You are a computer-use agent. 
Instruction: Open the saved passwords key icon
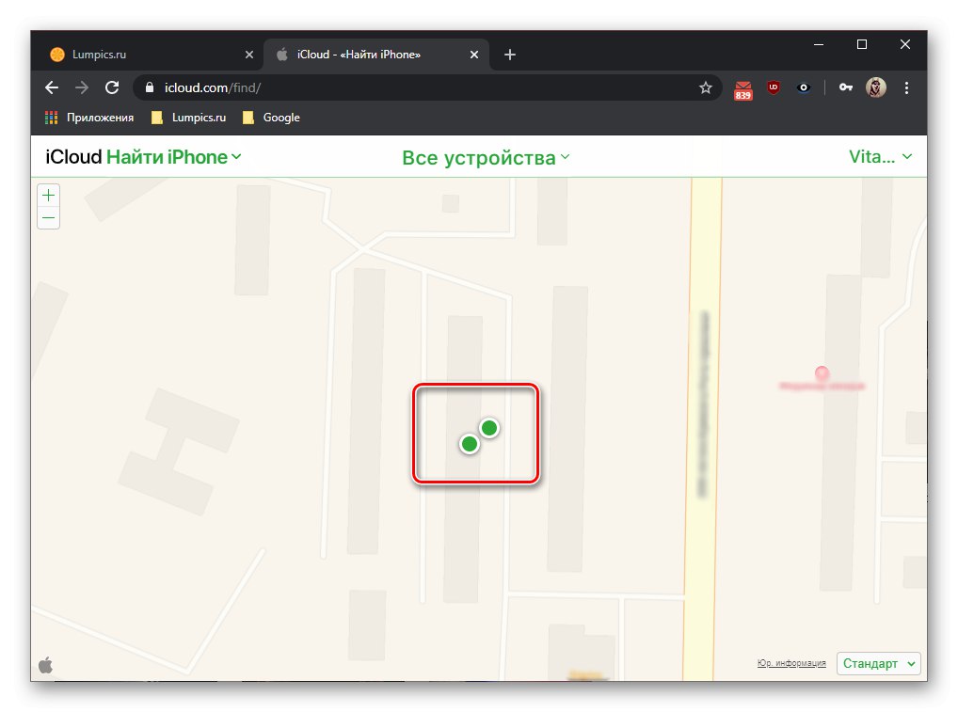(x=846, y=87)
